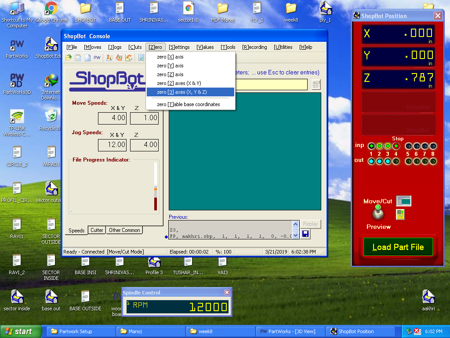This screenshot has width=450, height=338.
Task: Open PartWorks desktop shortcut
Action: 17,48
